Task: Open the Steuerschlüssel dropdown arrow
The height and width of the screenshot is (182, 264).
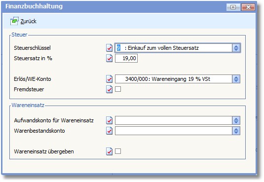Action: point(236,48)
